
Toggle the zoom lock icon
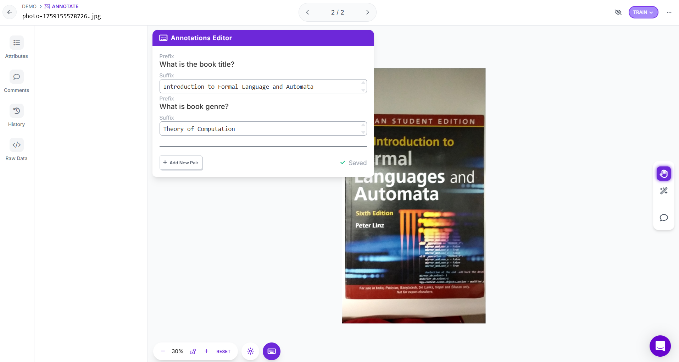click(193, 351)
